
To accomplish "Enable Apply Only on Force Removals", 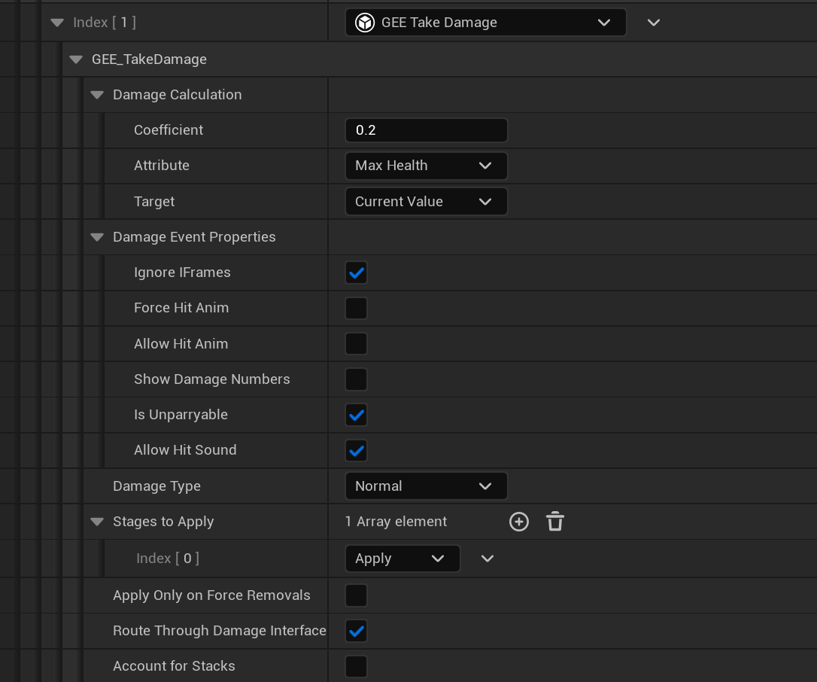I will (357, 595).
